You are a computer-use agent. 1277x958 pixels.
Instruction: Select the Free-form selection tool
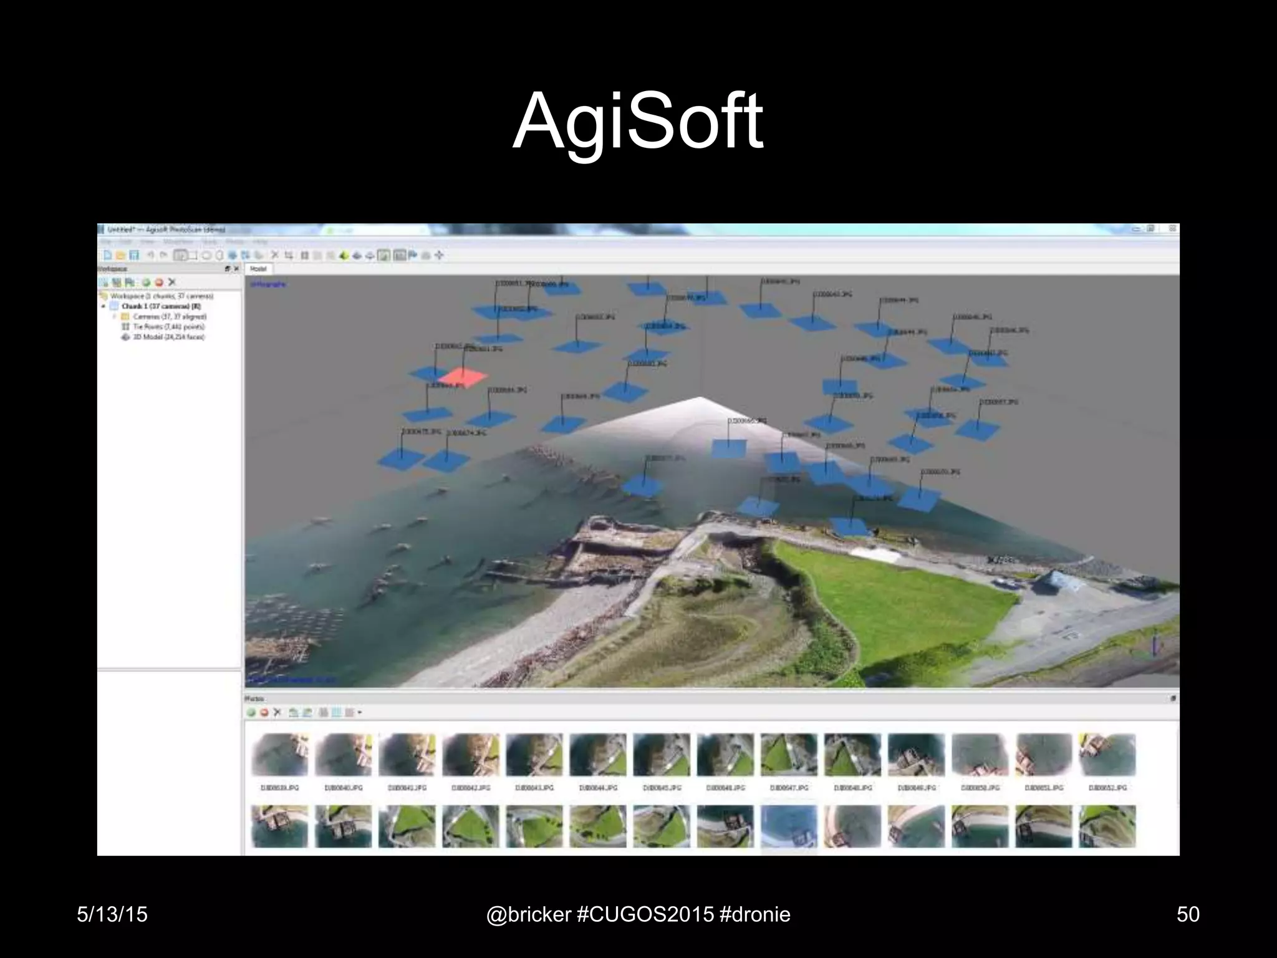coord(219,254)
